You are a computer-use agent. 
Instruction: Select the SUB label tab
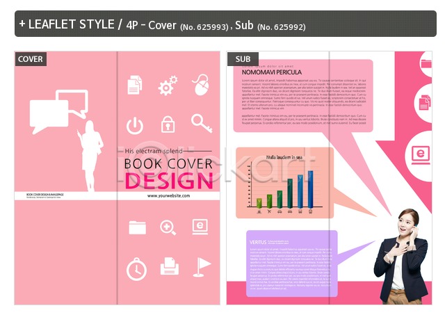pyautogui.click(x=243, y=59)
